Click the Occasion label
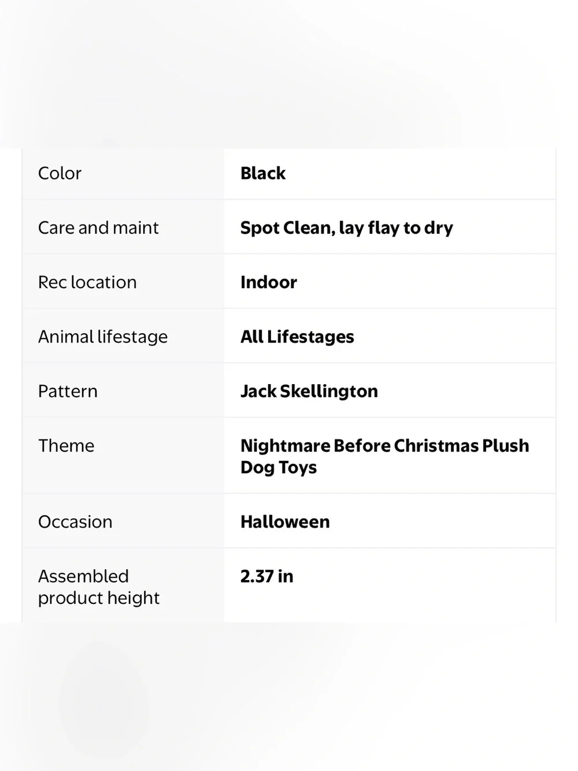The image size is (578, 771). (75, 522)
